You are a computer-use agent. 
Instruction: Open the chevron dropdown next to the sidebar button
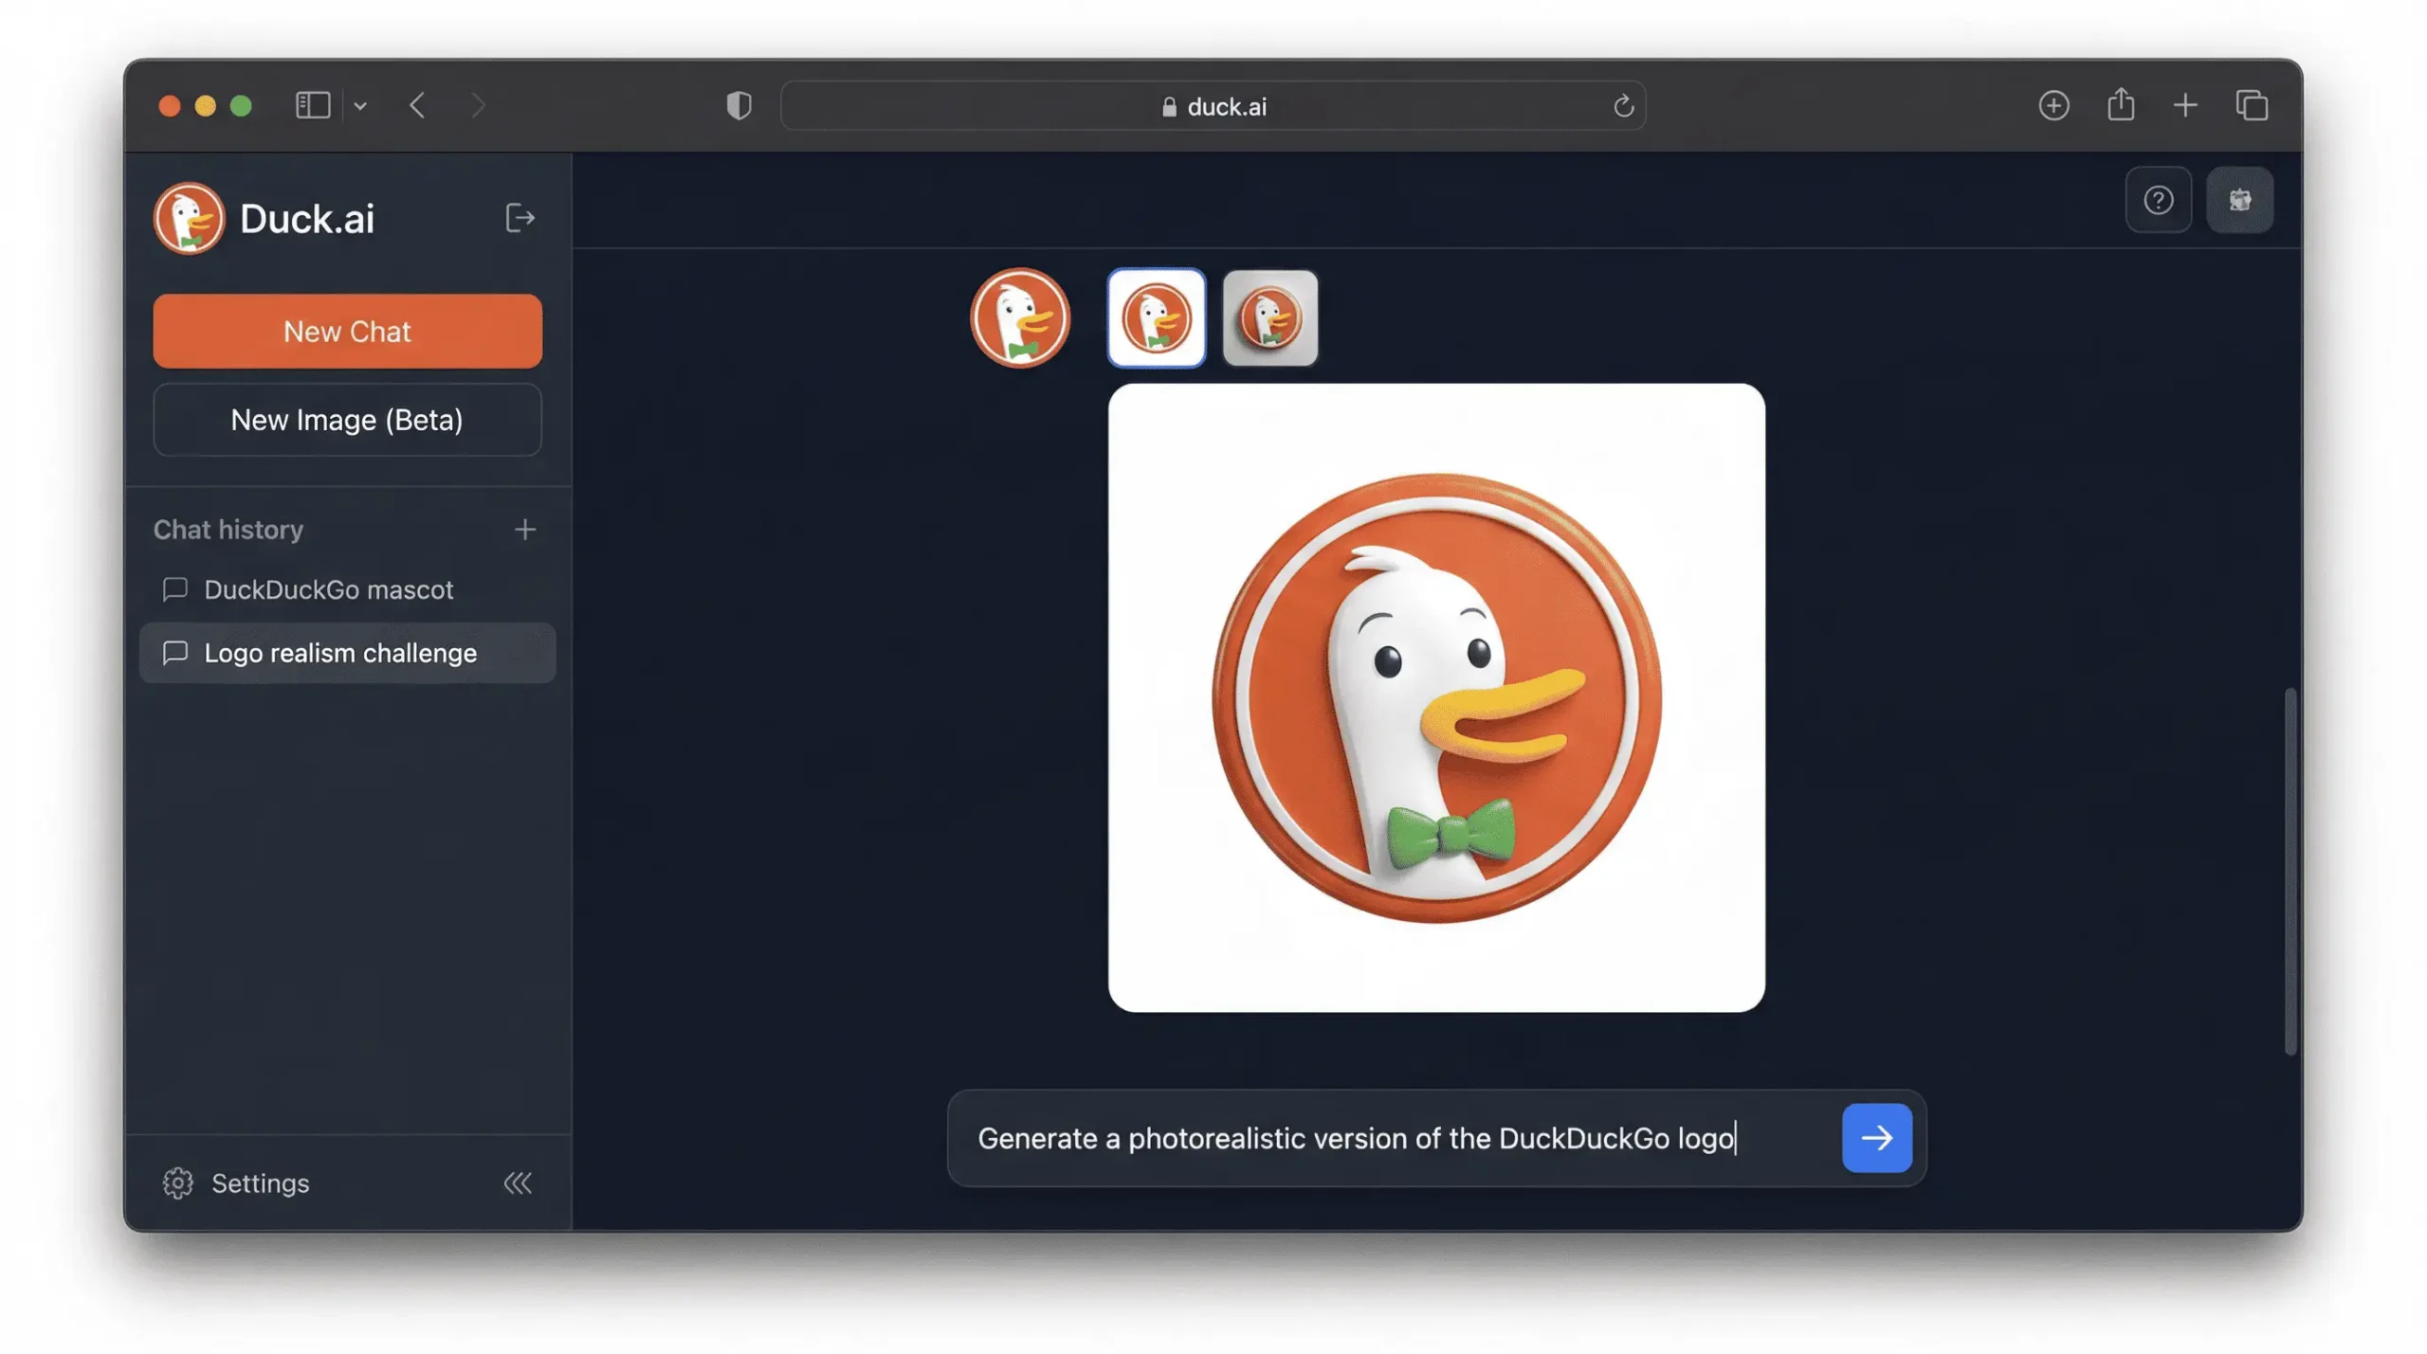361,105
